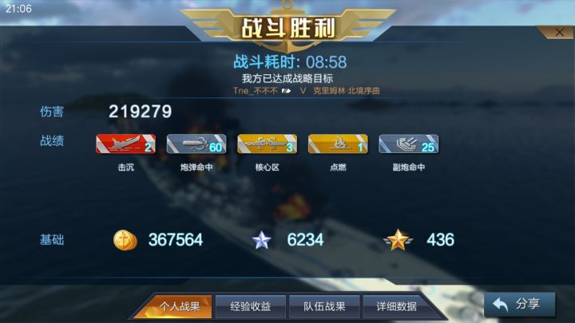575x323 pixels.
Task: Select the 点燃 fire ignition badge
Action: [338, 144]
